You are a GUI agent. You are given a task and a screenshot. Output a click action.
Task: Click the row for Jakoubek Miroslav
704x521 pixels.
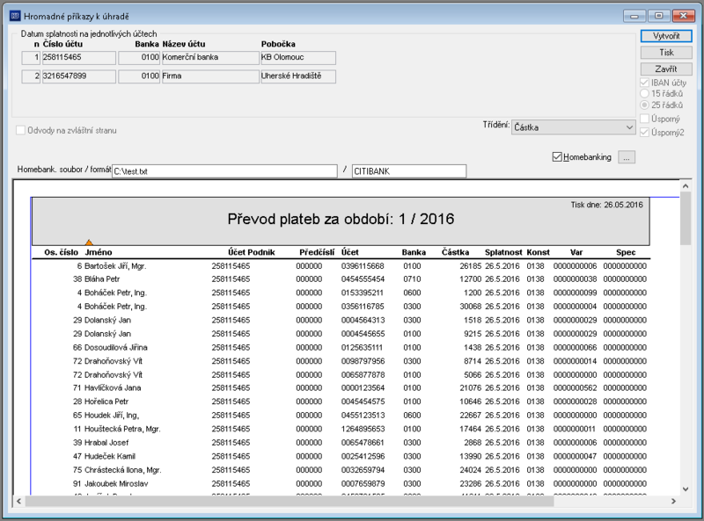click(341, 484)
